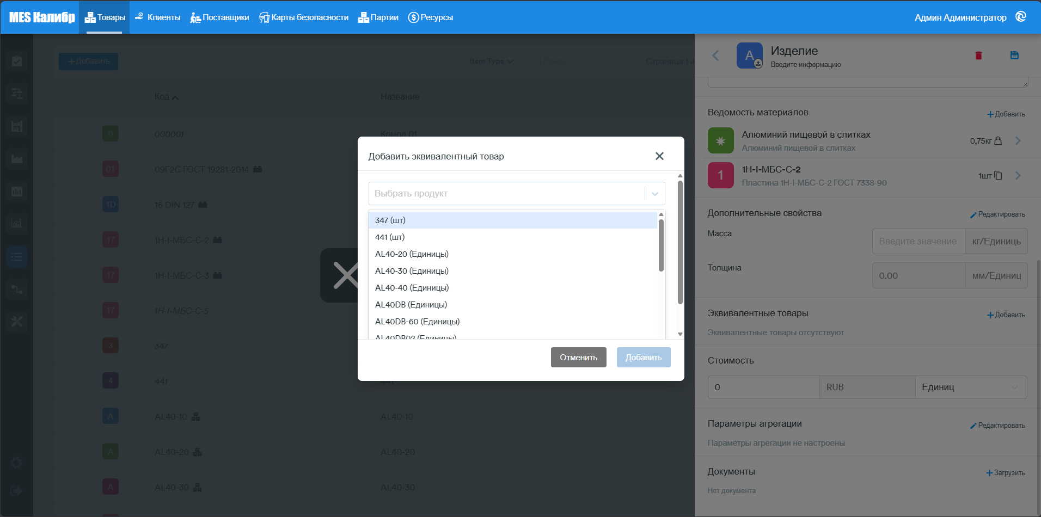The height and width of the screenshot is (517, 1041).
Task: Open table row 000001
Action: [374, 134]
